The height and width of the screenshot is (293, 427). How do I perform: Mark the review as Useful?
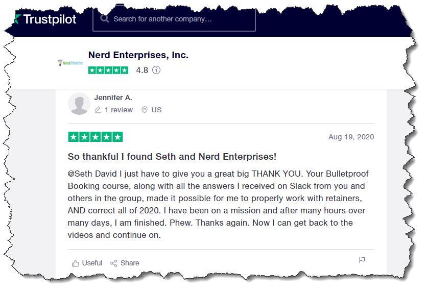tap(87, 263)
